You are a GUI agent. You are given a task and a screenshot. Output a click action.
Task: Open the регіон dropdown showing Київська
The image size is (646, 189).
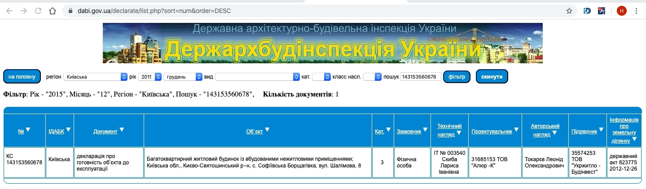pyautogui.click(x=95, y=77)
